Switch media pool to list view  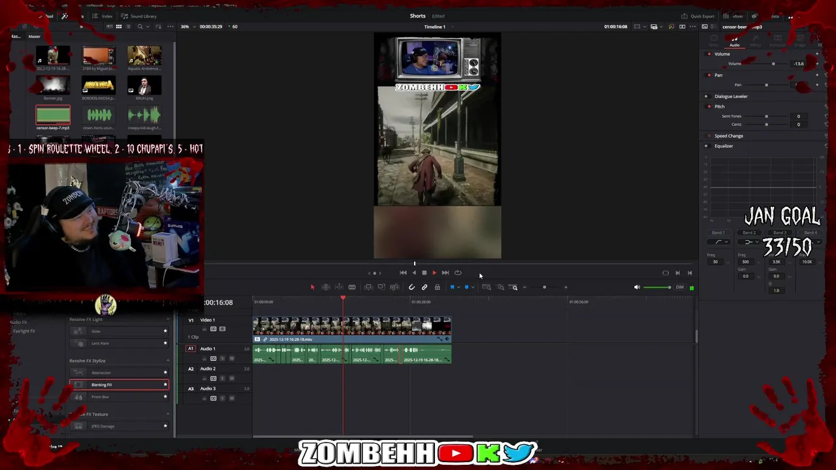(129, 27)
